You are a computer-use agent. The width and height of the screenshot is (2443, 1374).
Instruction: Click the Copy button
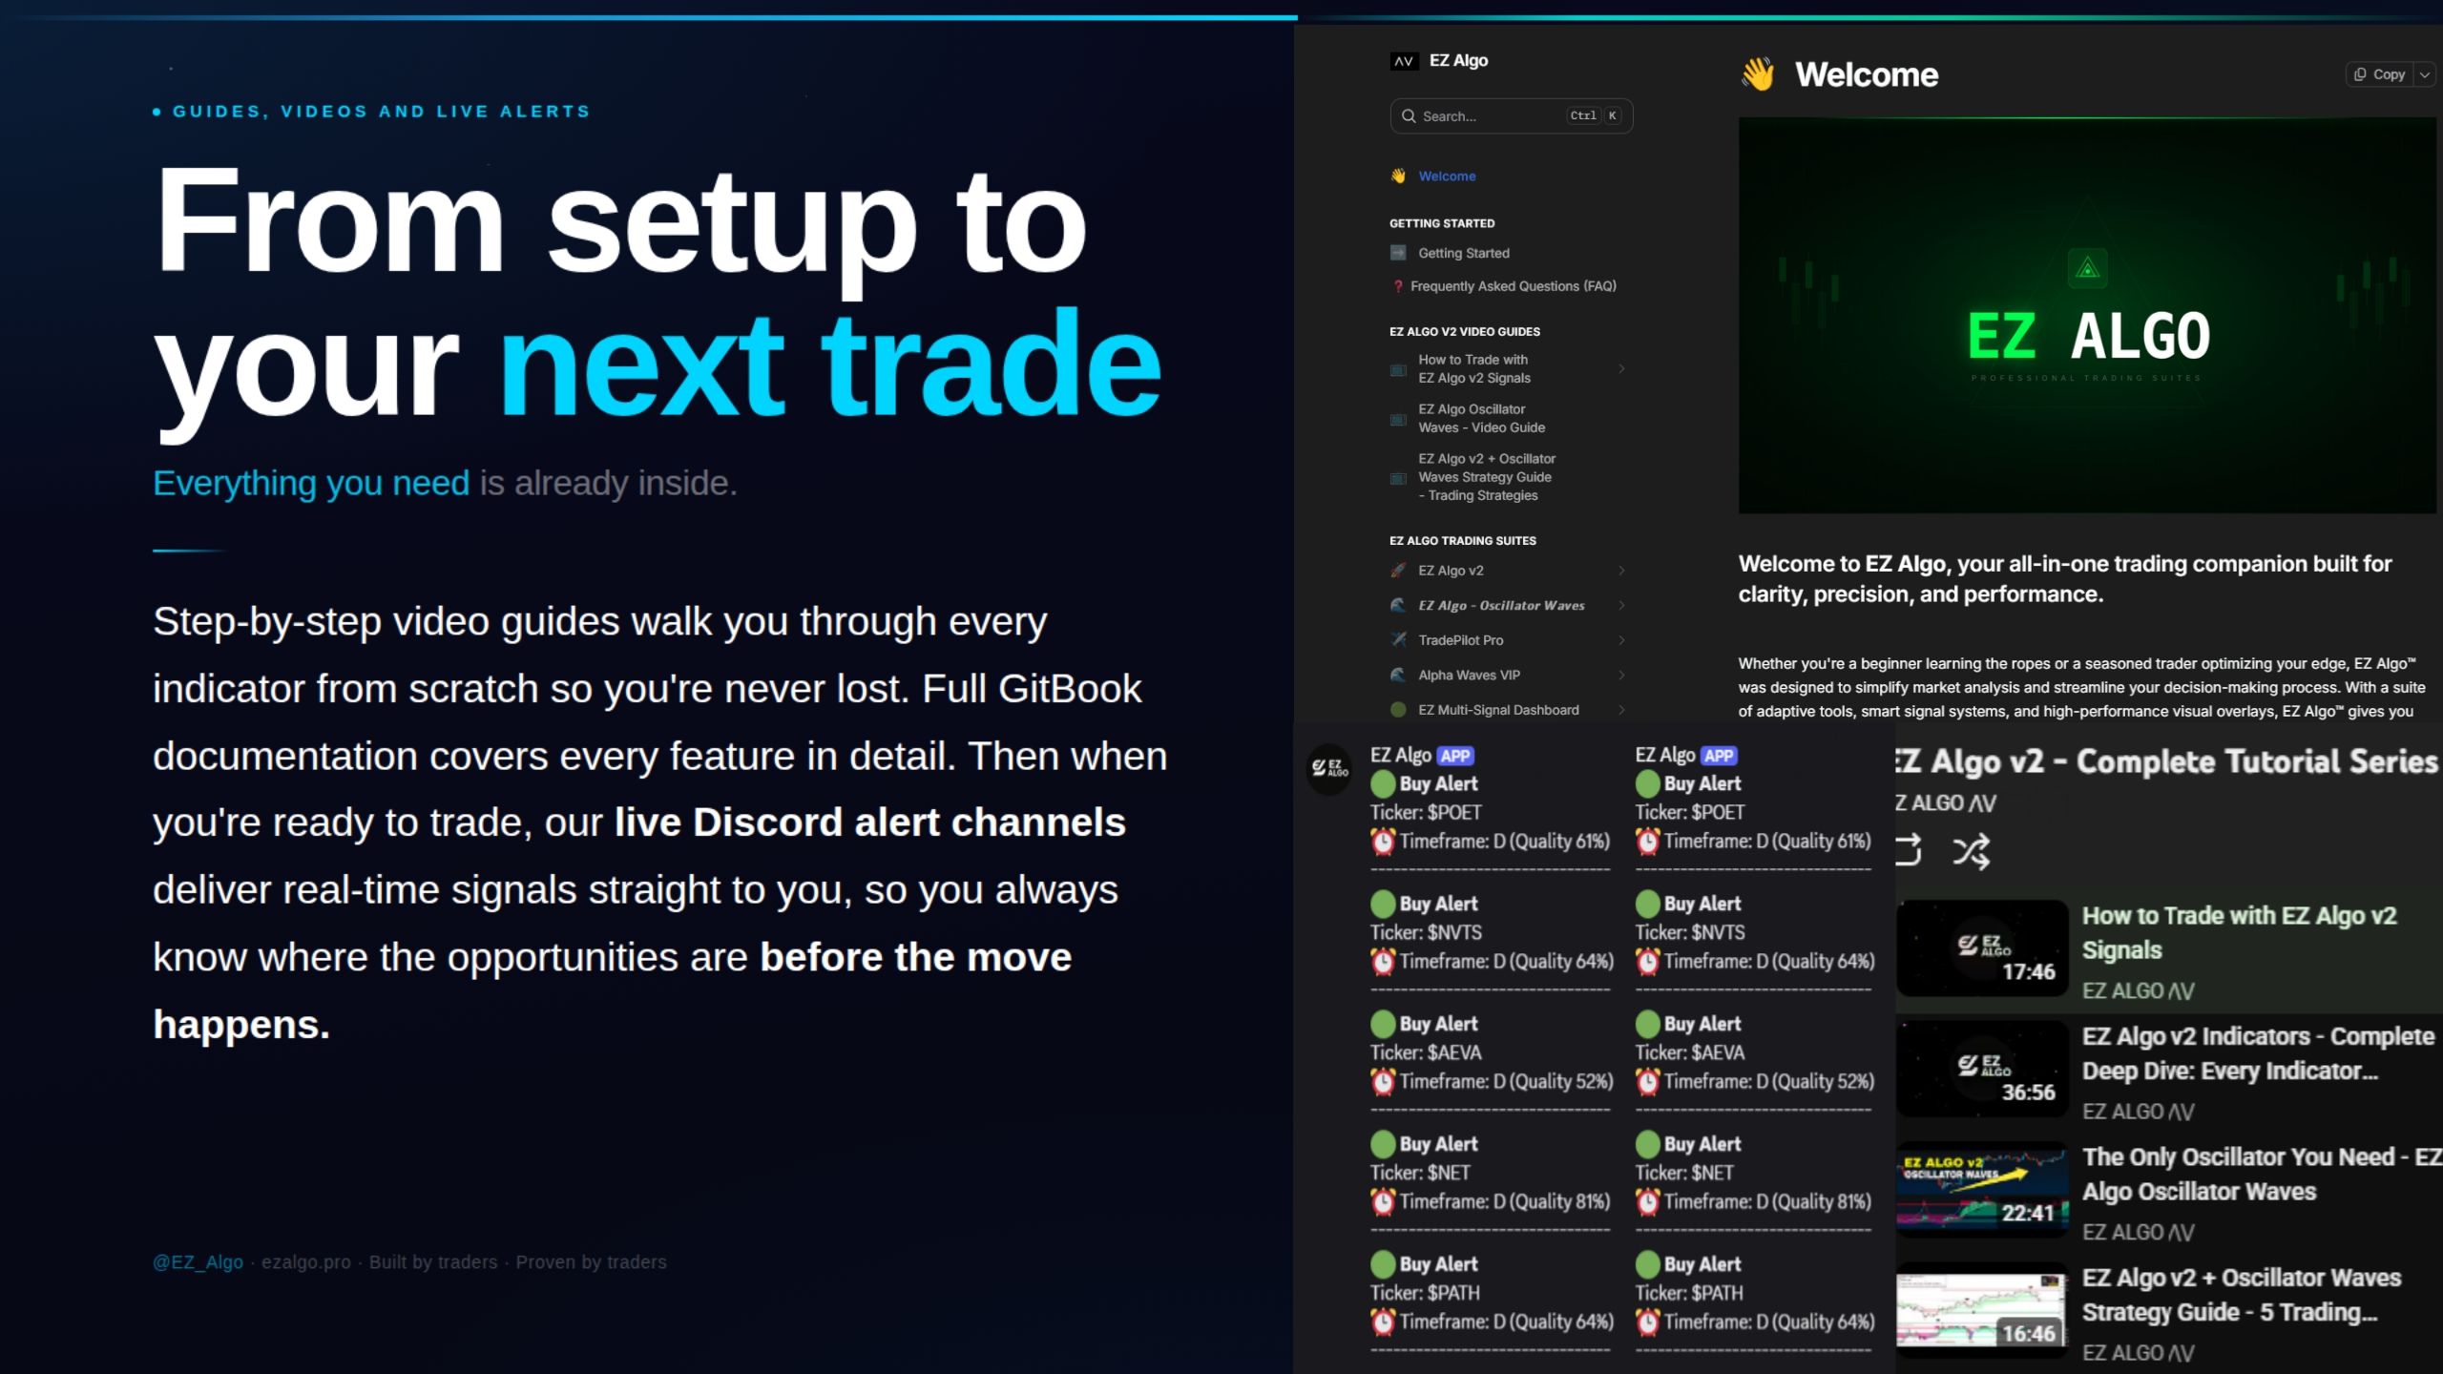click(x=2380, y=74)
